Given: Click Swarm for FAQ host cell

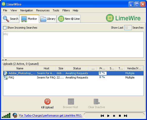Looking at the screenshot, I should pyautogui.click(x=46, y=77).
